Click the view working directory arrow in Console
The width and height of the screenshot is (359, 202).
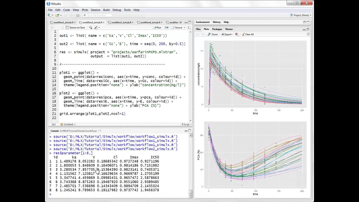(x=100, y=131)
